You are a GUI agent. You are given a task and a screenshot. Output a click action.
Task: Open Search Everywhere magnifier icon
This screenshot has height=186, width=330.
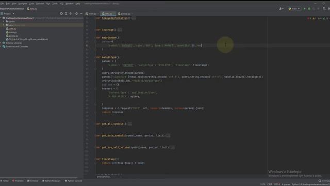tap(324, 9)
